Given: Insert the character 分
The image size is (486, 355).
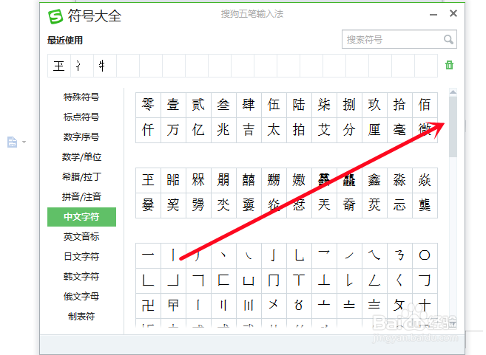Looking at the screenshot, I should (x=349, y=130).
